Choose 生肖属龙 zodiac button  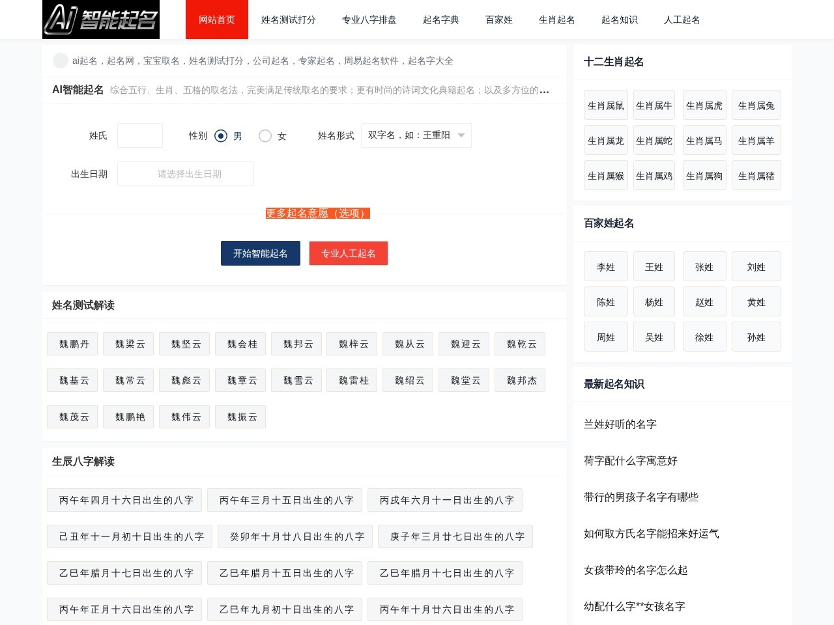point(606,140)
